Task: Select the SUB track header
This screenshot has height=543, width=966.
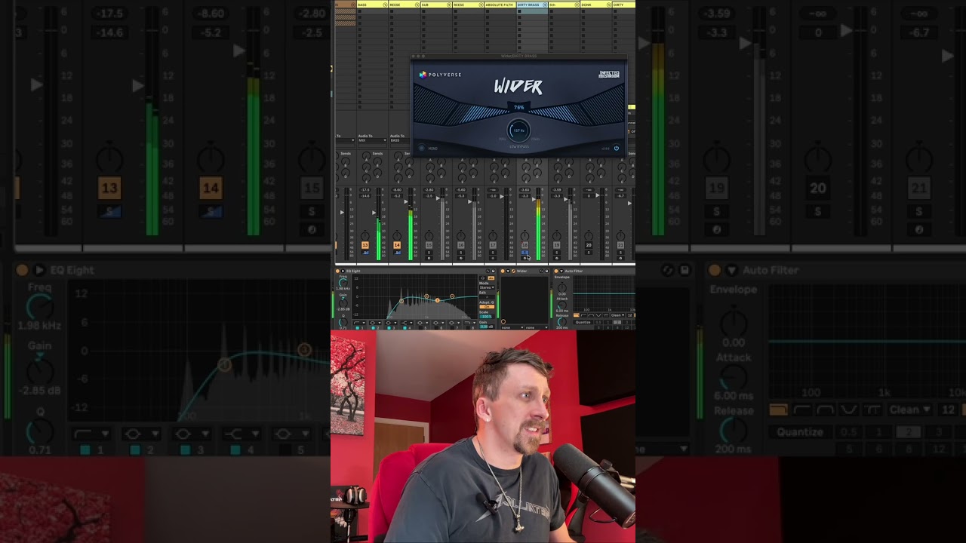Action: [x=436, y=5]
